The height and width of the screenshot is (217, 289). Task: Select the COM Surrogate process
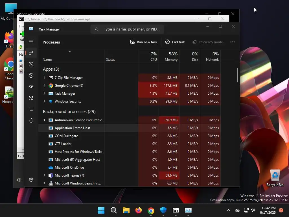coord(129,136)
